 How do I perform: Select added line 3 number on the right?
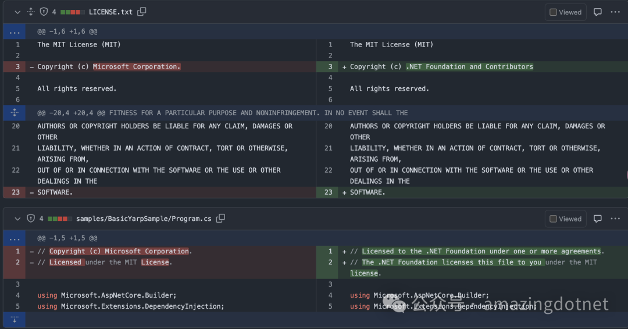tap(327, 66)
